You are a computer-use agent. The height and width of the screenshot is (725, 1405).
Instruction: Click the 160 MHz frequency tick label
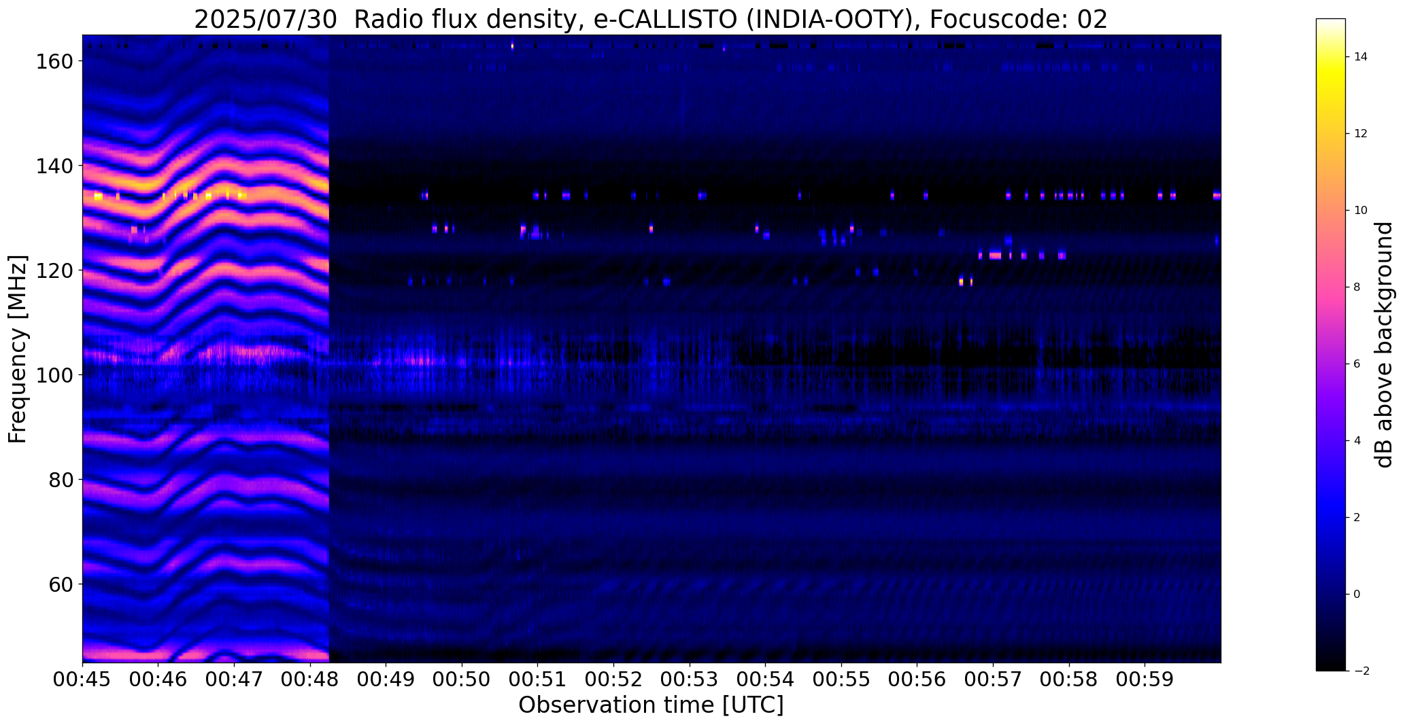click(54, 61)
